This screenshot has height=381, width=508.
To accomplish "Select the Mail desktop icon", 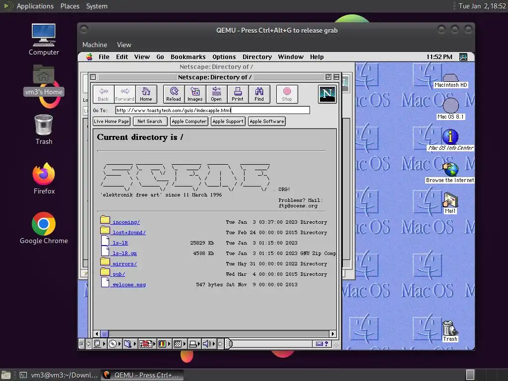I will [450, 203].
